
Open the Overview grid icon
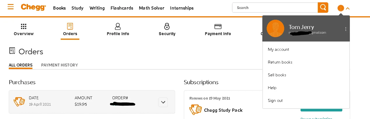24,26
